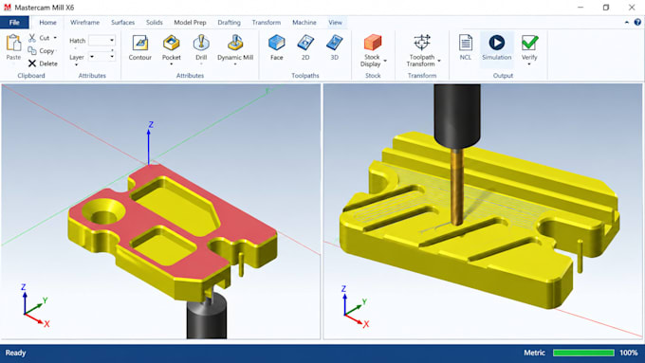Open the Hatch combo box

102,41
